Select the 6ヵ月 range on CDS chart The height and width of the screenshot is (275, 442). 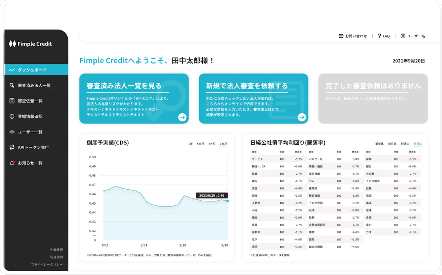(x=200, y=144)
